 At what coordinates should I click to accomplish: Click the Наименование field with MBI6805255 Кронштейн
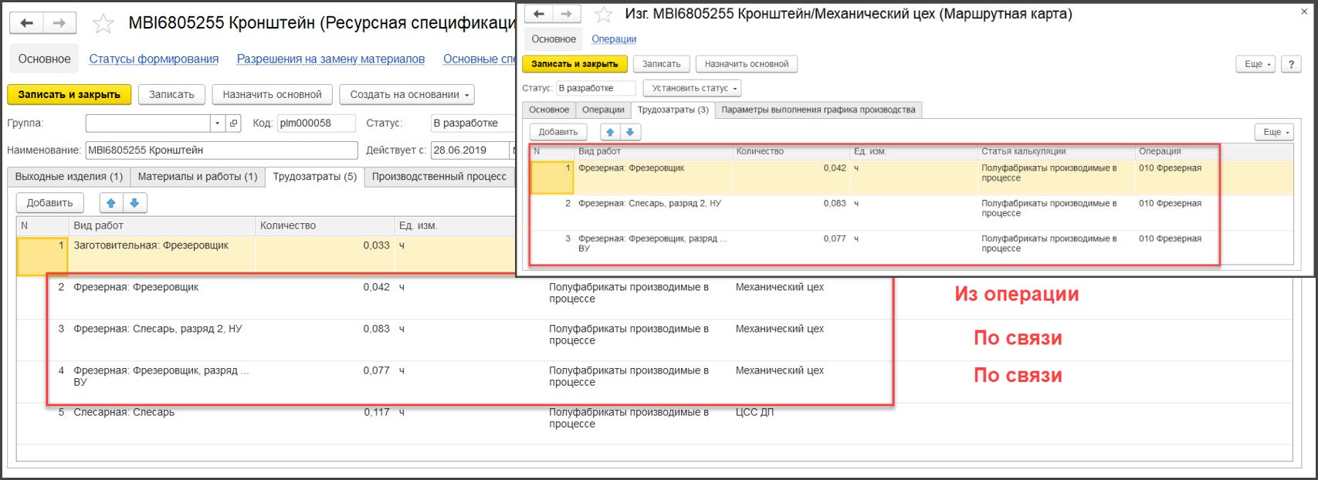pyautogui.click(x=221, y=150)
